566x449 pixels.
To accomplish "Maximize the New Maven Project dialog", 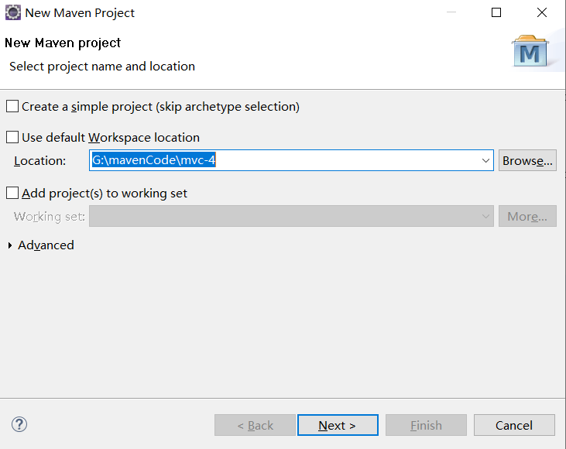I will tap(496, 12).
